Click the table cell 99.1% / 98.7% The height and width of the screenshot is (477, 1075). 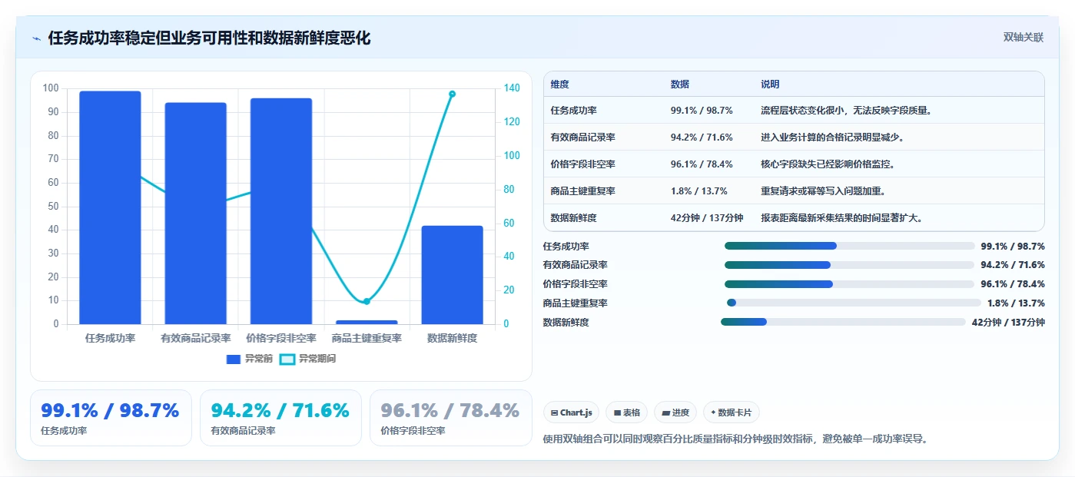pos(702,111)
